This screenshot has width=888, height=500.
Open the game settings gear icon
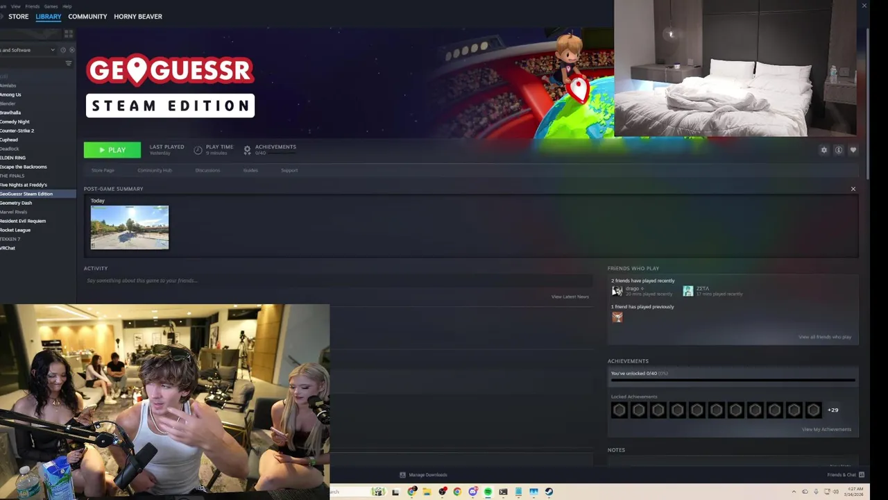(823, 150)
